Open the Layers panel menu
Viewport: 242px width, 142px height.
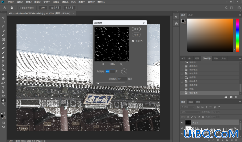(240, 102)
